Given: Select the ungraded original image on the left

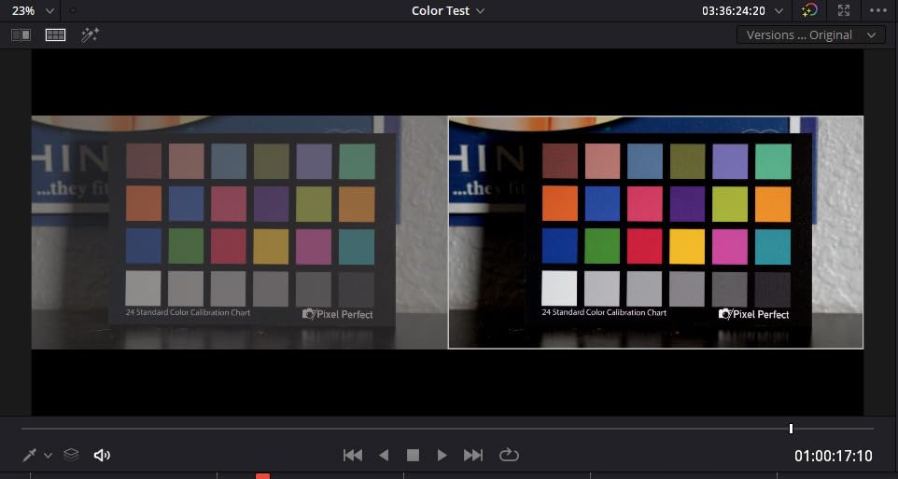Looking at the screenshot, I should click(239, 232).
